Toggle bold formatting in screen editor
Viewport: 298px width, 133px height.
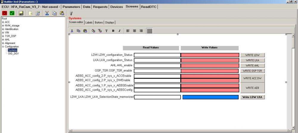(113, 31)
